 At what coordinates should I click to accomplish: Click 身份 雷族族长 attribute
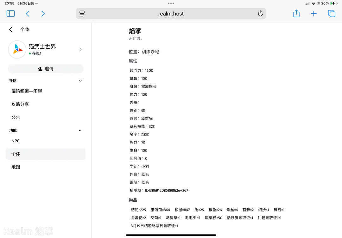(x=143, y=86)
